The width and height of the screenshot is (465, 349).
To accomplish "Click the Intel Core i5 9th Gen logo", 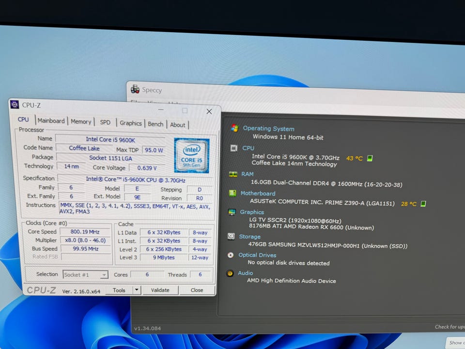I will point(192,156).
